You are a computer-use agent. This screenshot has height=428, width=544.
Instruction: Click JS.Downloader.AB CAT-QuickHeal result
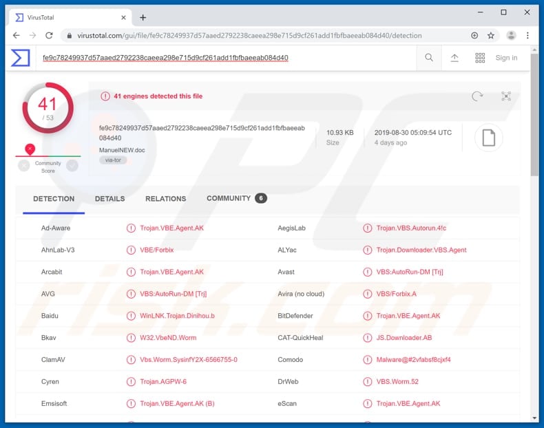coord(404,338)
